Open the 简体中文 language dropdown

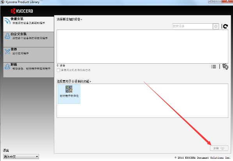pyautogui.click(x=21, y=157)
